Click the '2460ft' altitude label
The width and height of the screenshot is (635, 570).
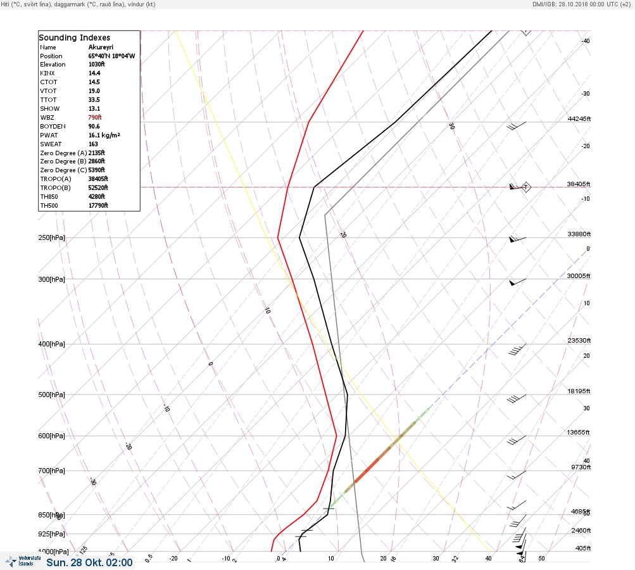tap(581, 530)
